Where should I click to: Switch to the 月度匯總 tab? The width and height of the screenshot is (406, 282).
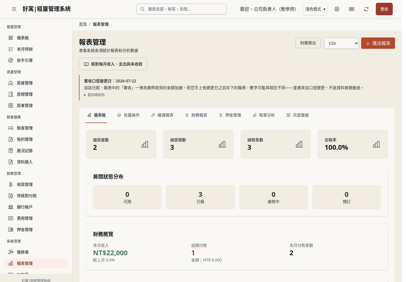click(x=297, y=115)
